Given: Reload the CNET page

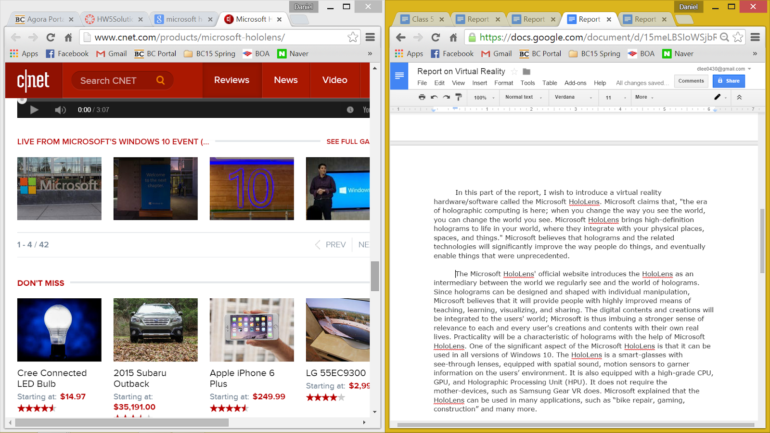Looking at the screenshot, I should (51, 37).
